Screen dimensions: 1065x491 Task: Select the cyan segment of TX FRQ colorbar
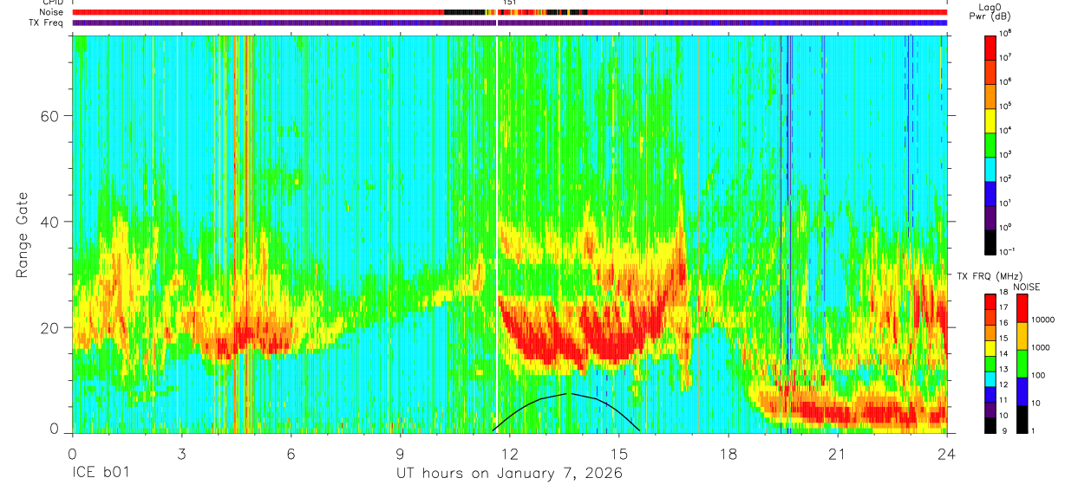pyautogui.click(x=991, y=379)
